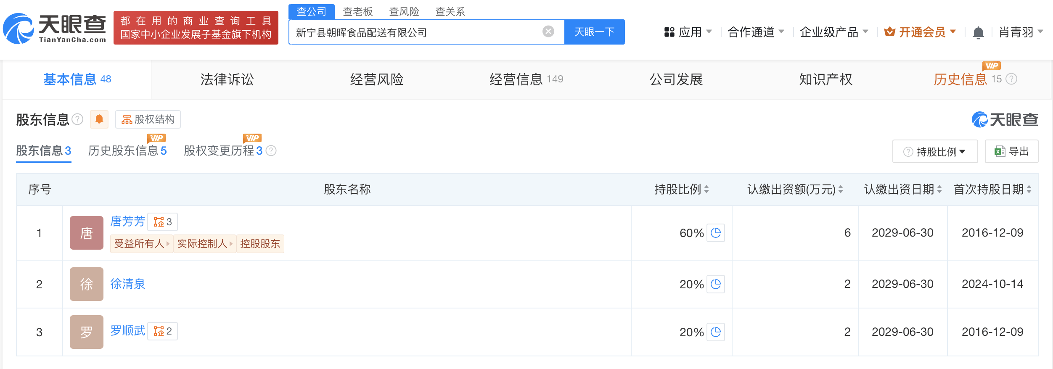Expand the 开通会员 dropdown
Screen dimensions: 1053x369
[x=920, y=32]
